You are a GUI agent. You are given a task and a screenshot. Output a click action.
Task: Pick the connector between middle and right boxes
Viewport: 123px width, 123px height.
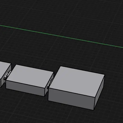click(50, 83)
